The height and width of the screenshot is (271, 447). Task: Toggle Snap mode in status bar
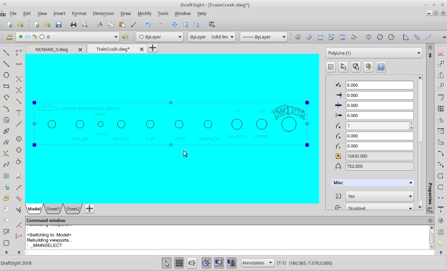(167, 263)
